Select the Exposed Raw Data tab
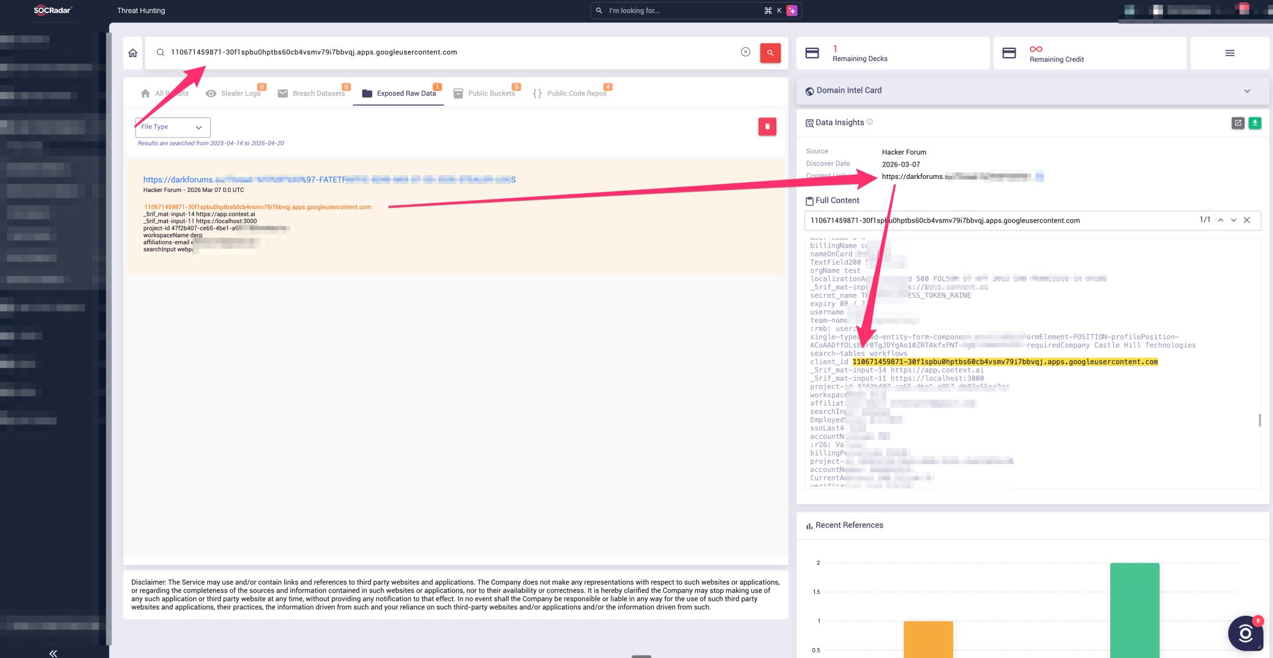This screenshot has width=1273, height=658. (x=398, y=93)
